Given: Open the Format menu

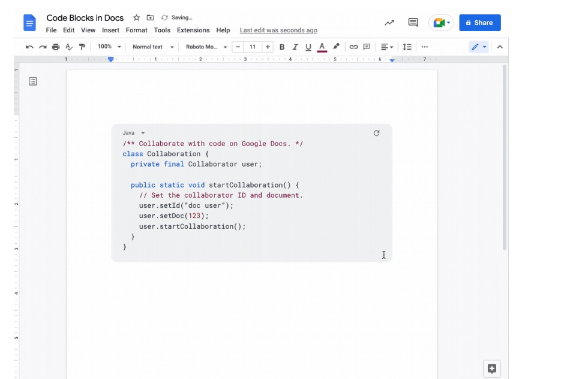Looking at the screenshot, I should click(136, 31).
